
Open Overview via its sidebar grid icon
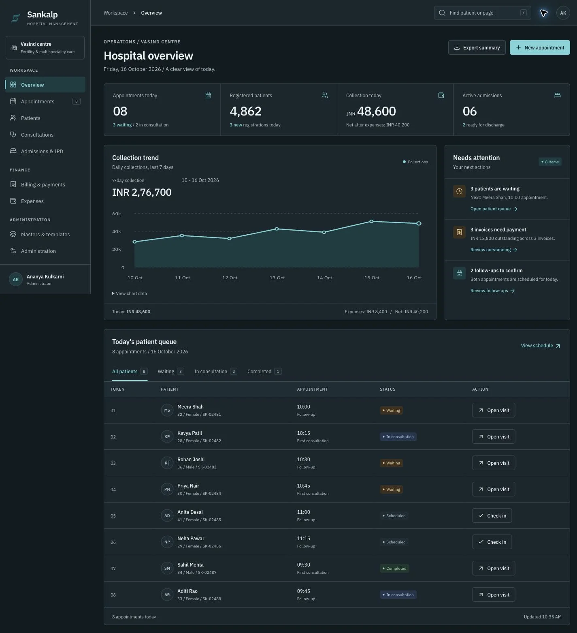click(13, 85)
